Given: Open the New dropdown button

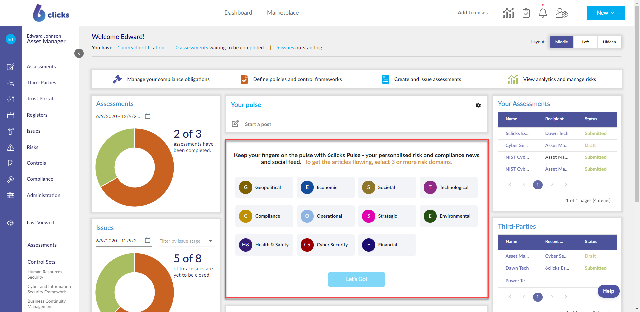Looking at the screenshot, I should point(606,13).
